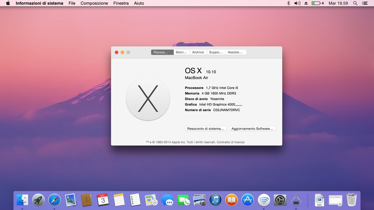Viewport: 374px width, 210px height.
Task: Click version number 10.10
Action: coord(211,72)
